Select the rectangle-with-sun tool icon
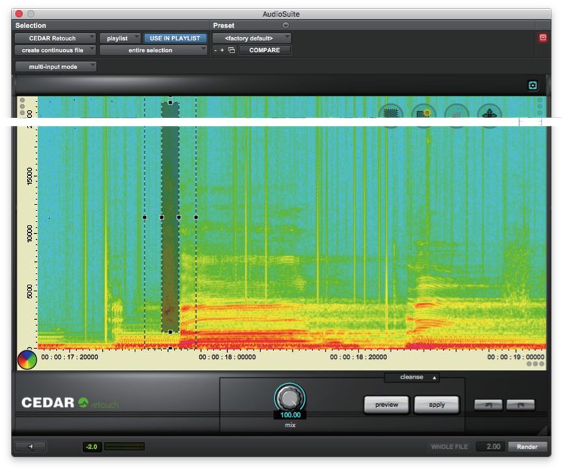 click(x=424, y=114)
